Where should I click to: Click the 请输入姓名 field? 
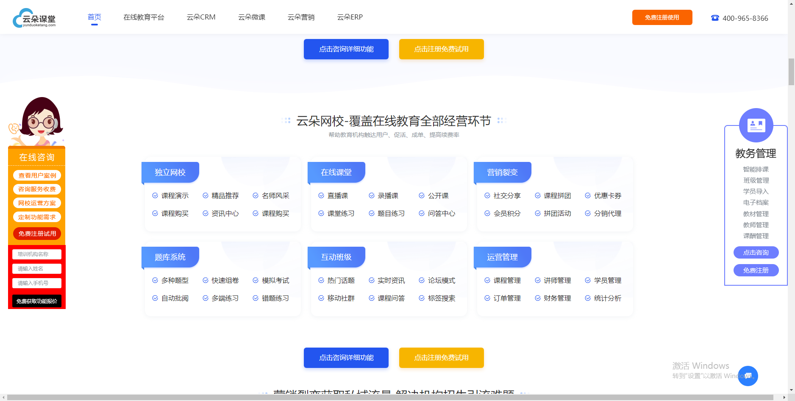pos(37,269)
